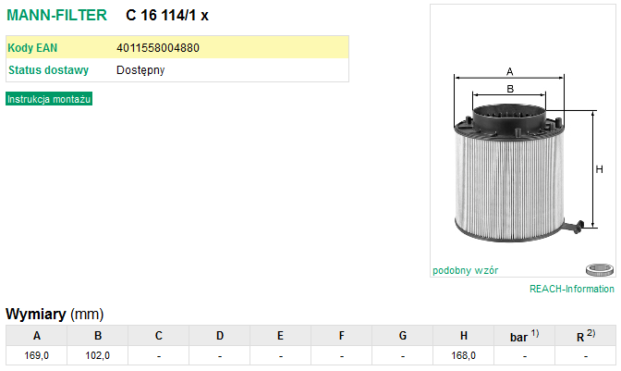Click the C 16 114/1 x part number
The height and width of the screenshot is (371, 621).
(x=166, y=15)
